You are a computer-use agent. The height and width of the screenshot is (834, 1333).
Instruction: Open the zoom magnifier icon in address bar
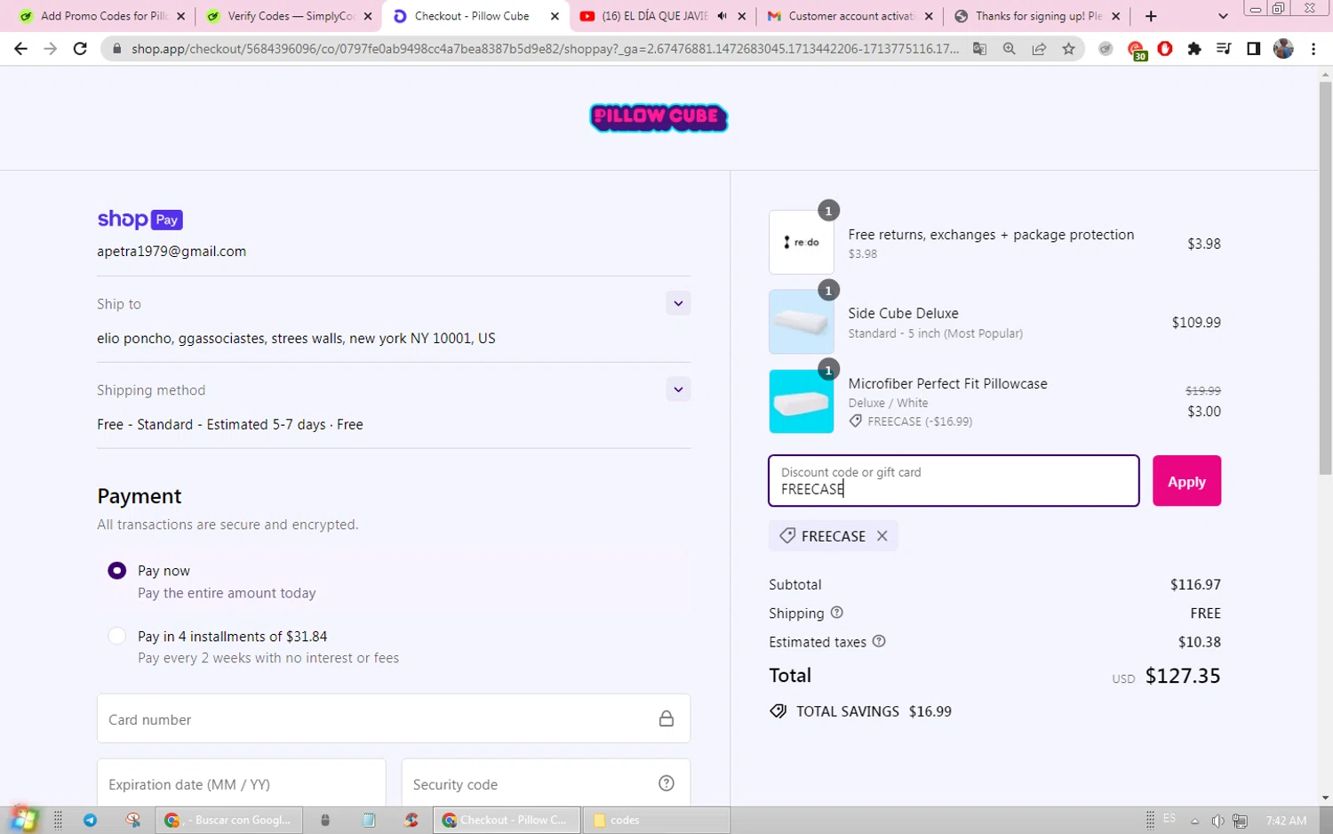tap(1009, 49)
